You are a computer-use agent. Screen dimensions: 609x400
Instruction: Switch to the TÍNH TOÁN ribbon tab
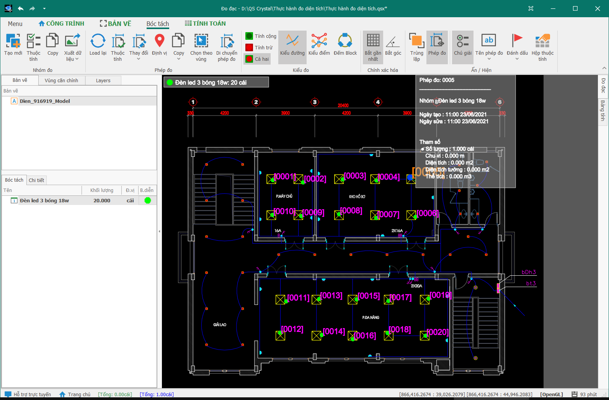[x=205, y=24]
